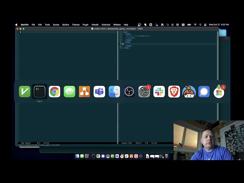Screen dimensions: 244x183
Task: Click the snake.html status line label
Action: [127, 143]
